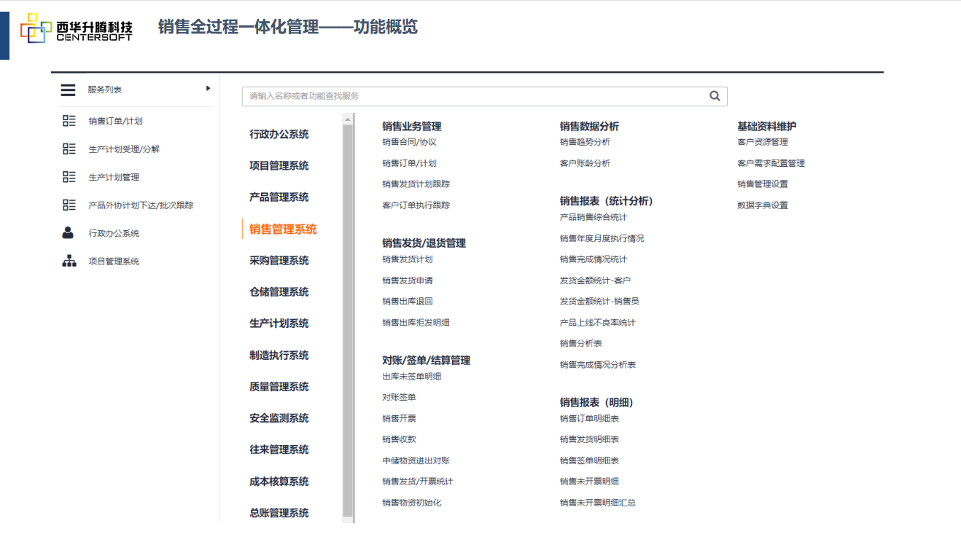The image size is (961, 542).
Task: Click the list icon beside 产品外协计划下达/批次跟踪
Action: tap(69, 205)
